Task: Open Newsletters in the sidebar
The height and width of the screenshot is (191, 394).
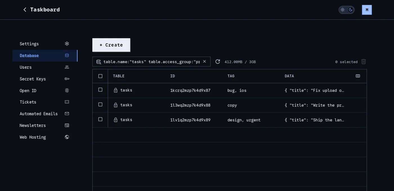Action: (x=45, y=125)
